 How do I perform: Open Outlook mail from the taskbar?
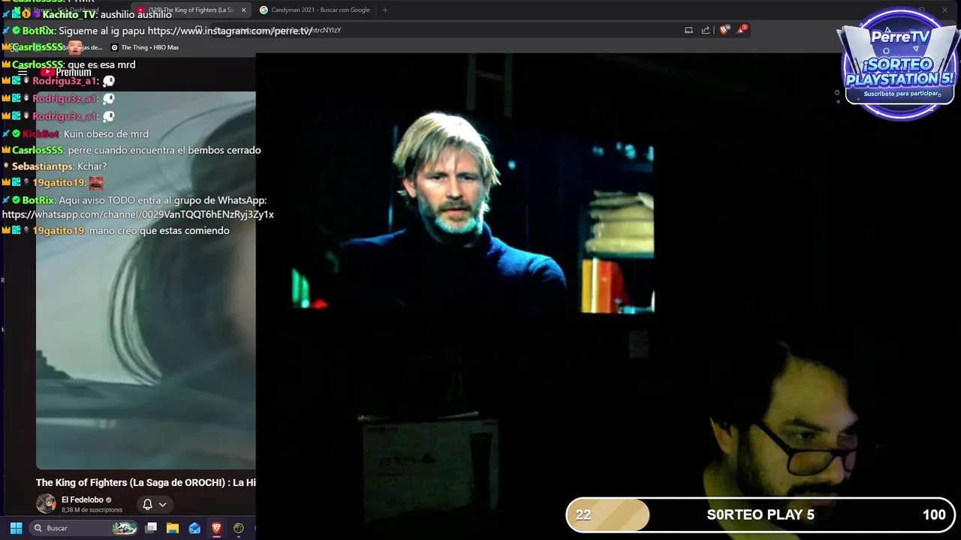(194, 528)
